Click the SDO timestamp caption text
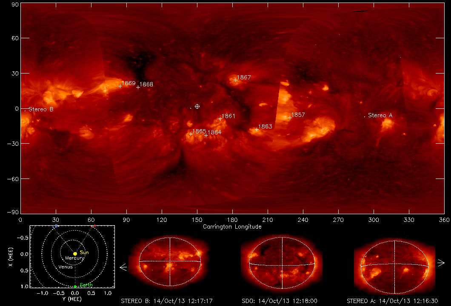Viewport: 451px width, 306px height. coord(282,301)
